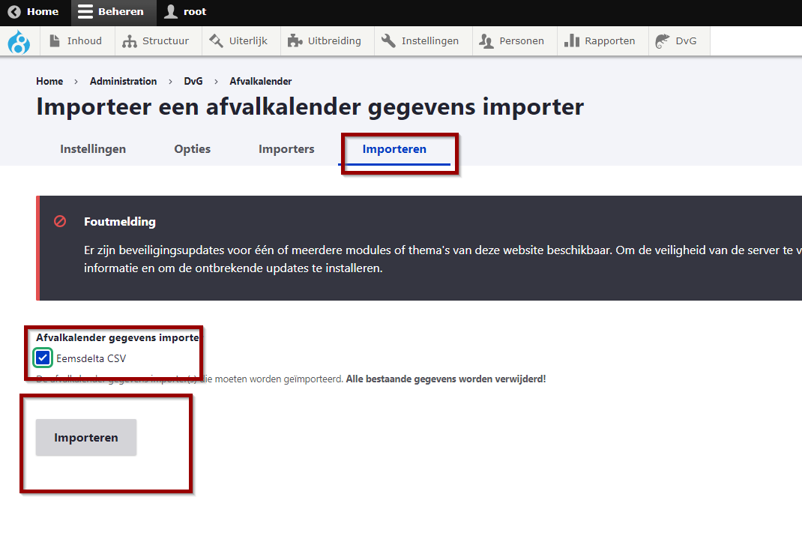Switch to the Instellingen tab
Screen dimensions: 802x548
[x=93, y=149]
